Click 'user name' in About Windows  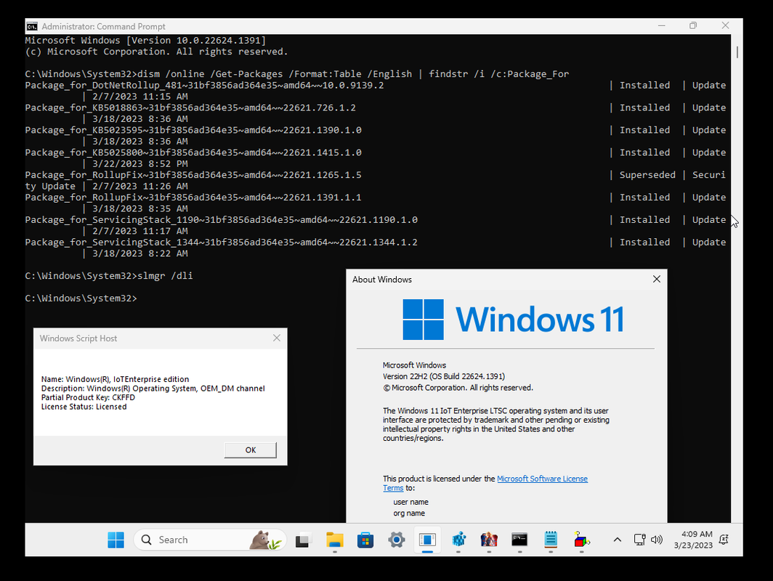click(410, 502)
